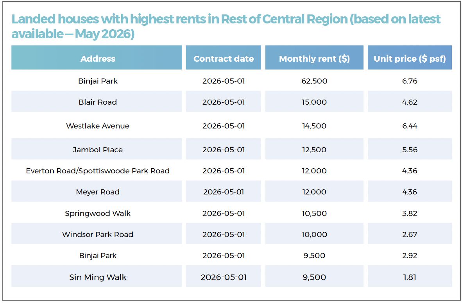462x303 pixels.
Task: Click the 2.92 unit price value
Action: (410, 256)
